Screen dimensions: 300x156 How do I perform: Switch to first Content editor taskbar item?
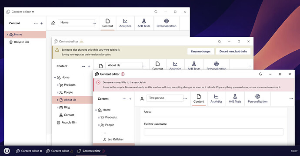pos(29,151)
